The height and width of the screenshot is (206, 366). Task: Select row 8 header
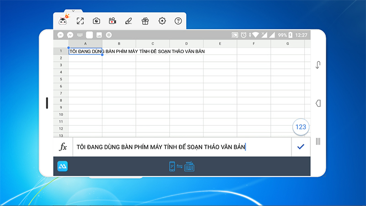(61, 100)
